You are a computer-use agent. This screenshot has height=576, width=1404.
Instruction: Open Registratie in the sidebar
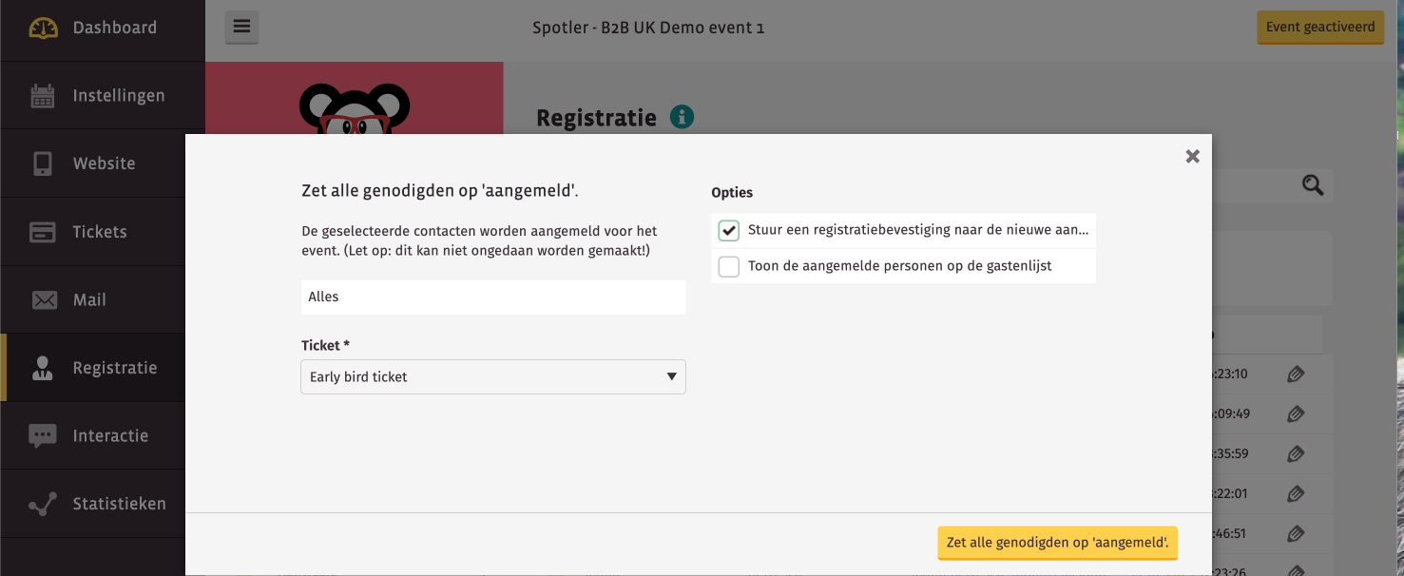tap(114, 368)
